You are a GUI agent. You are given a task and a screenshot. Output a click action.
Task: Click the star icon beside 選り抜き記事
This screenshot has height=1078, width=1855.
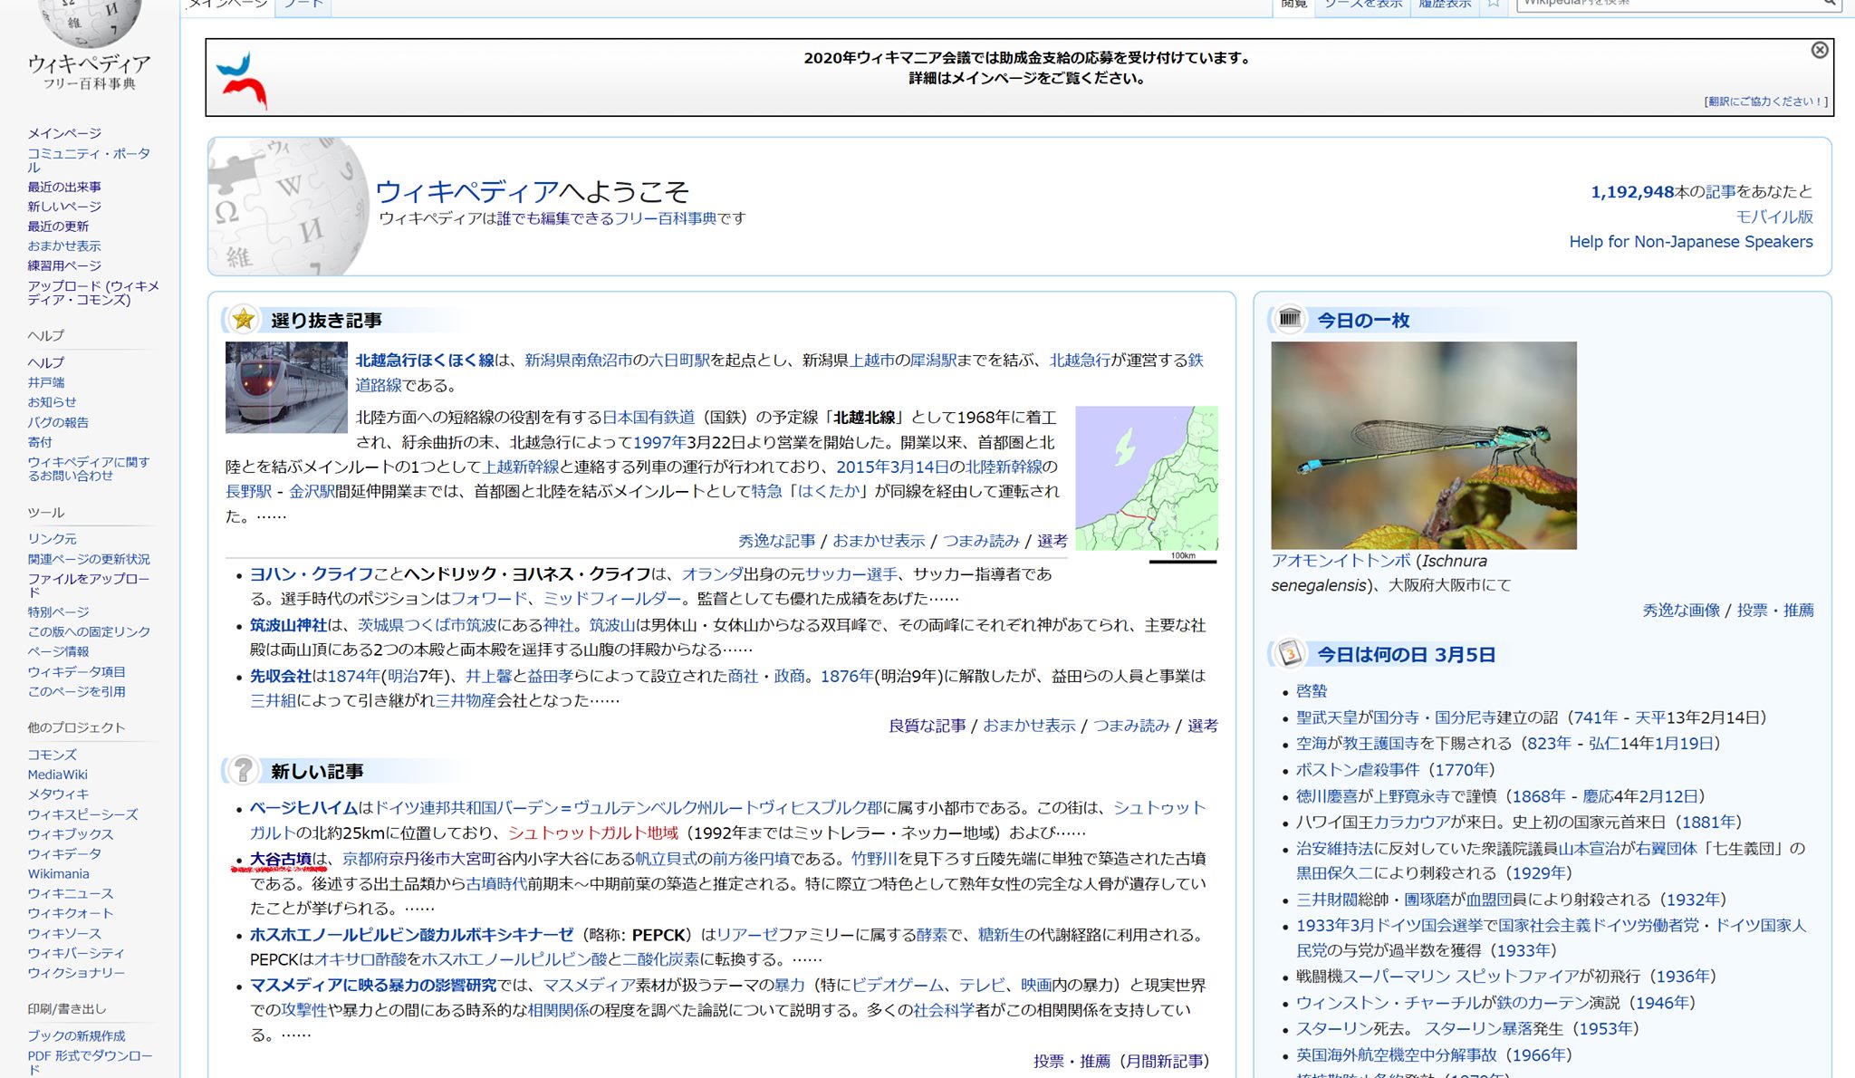[x=243, y=319]
